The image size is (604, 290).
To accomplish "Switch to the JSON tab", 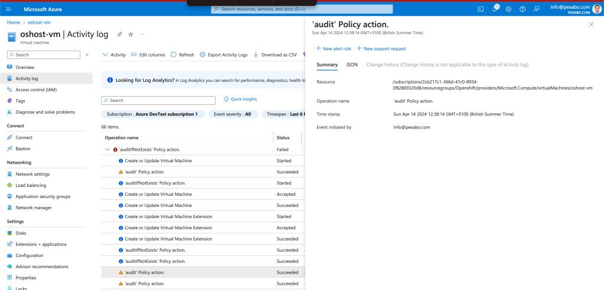I will click(x=352, y=65).
